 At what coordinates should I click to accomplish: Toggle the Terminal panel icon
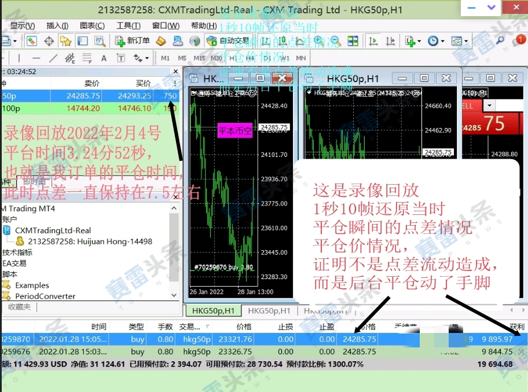(82, 41)
